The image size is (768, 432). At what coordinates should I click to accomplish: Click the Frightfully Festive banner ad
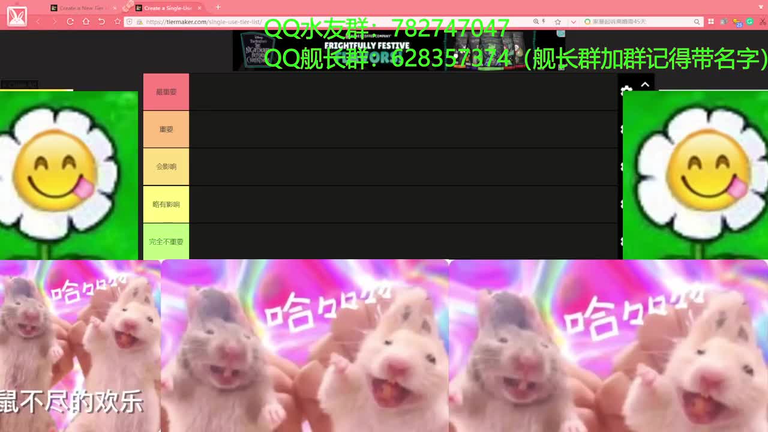pos(399,50)
